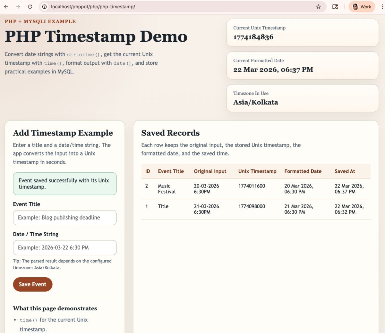Focus the Date / Time String field
Viewport: 385px width, 333px height.
(x=64, y=248)
